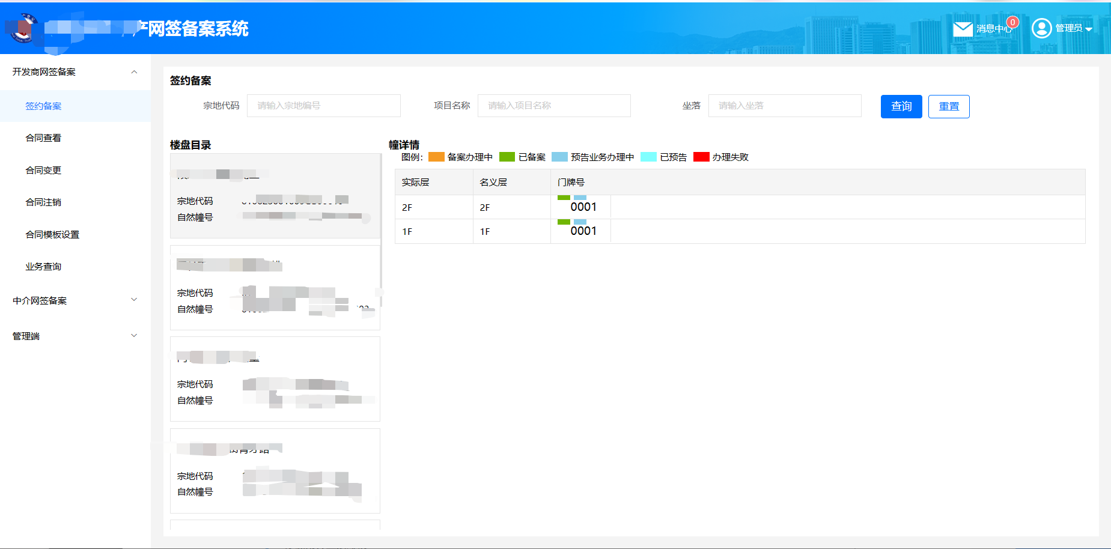Click the blue 预告业务办理中 legend swatch
The width and height of the screenshot is (1111, 549).
[x=559, y=157]
